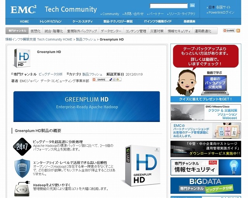The image size is (248, 198).
Task: Click heading Hadoopをより使いやすく
Action: click(52, 185)
